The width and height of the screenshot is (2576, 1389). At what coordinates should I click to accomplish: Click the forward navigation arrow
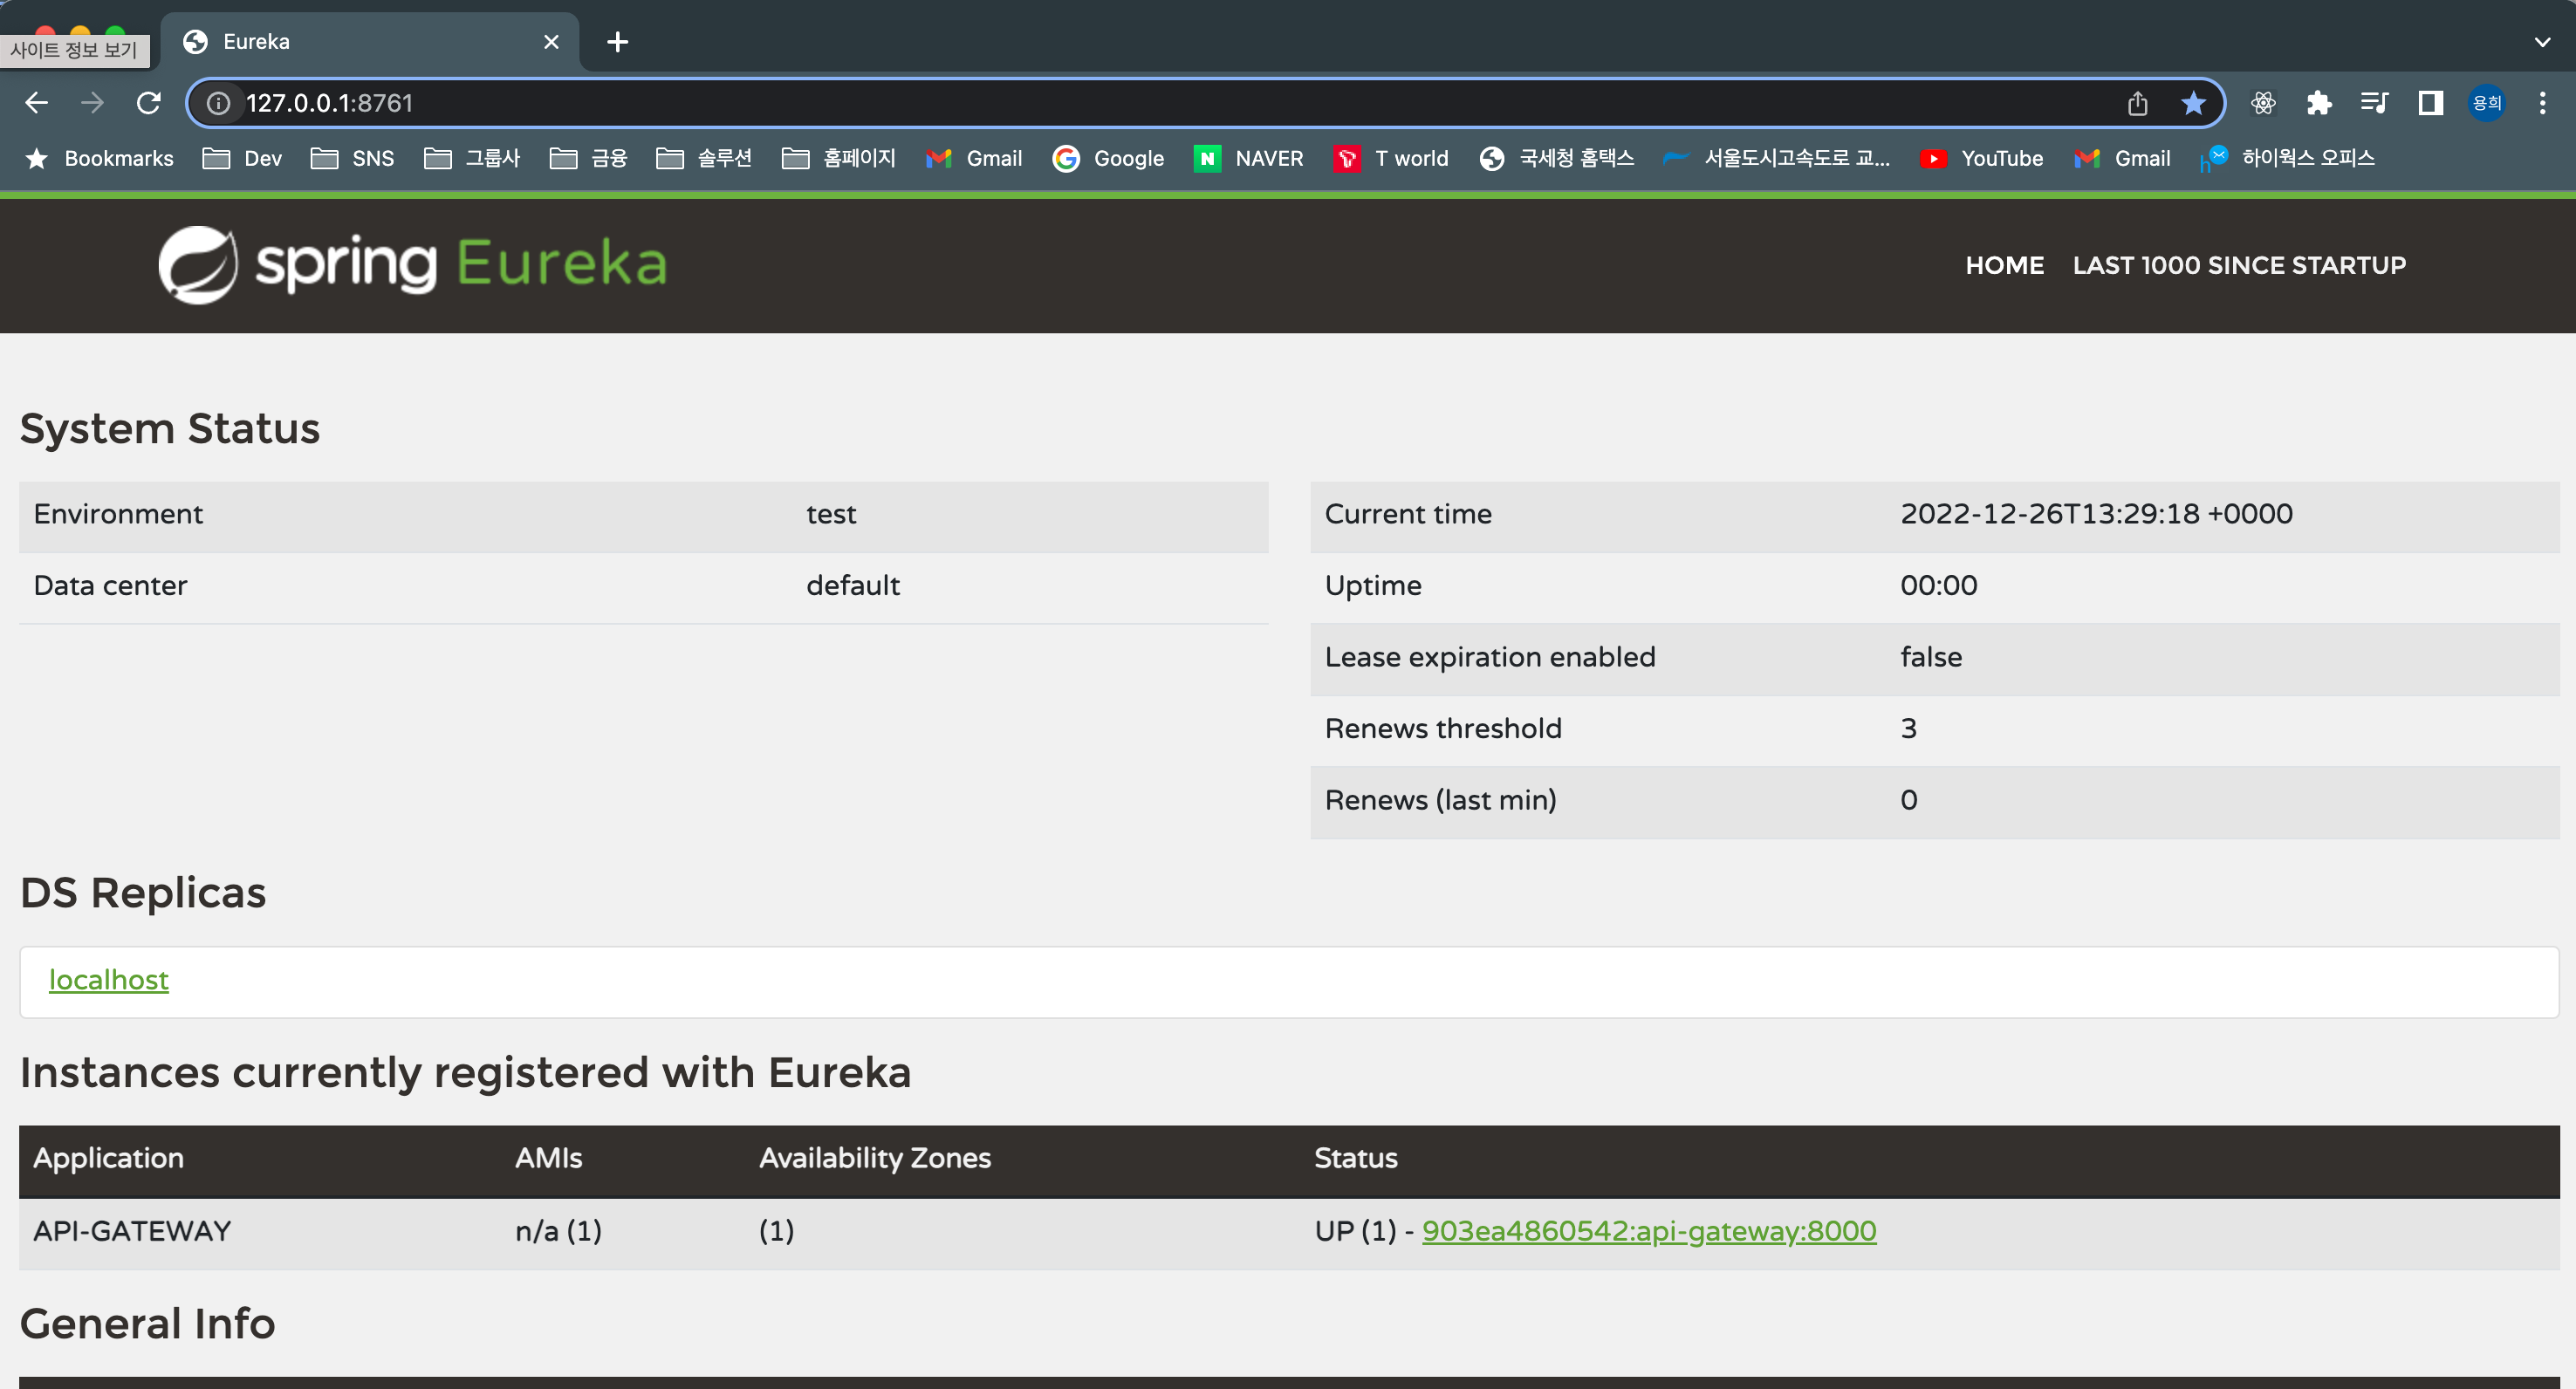pyautogui.click(x=92, y=103)
